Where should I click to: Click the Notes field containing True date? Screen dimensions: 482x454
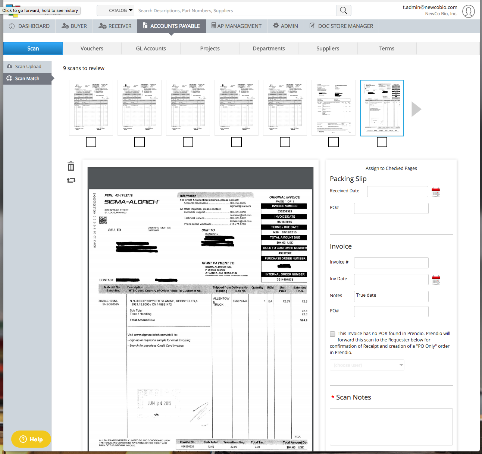(391, 296)
